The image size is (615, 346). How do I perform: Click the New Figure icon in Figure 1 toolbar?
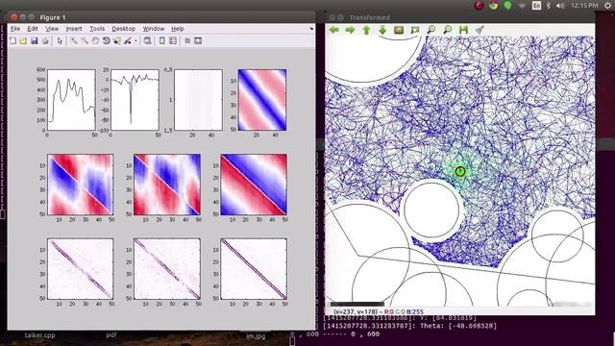pos(12,40)
